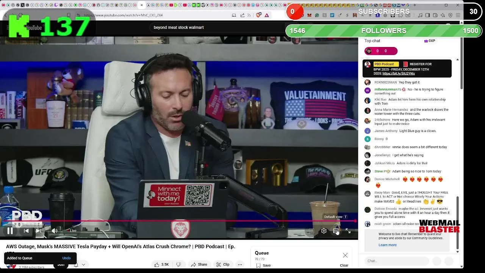The image size is (485, 273).
Task: Toggle the Default view theater mode button
Action: (336, 231)
